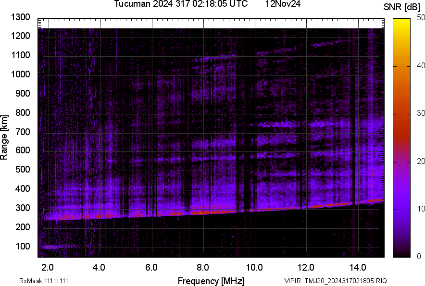Click the '700' range tick label
Screen dimensions: 425x286
[22, 132]
